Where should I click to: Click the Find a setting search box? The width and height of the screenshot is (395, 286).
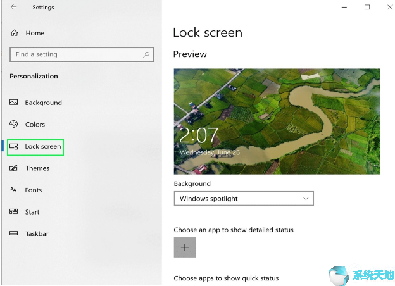(x=82, y=54)
